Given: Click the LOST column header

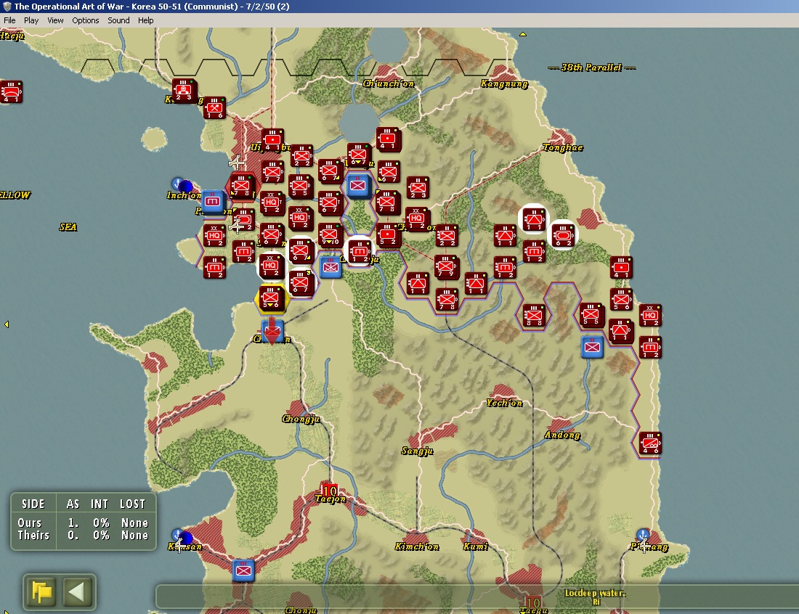Looking at the screenshot, I should [x=133, y=504].
